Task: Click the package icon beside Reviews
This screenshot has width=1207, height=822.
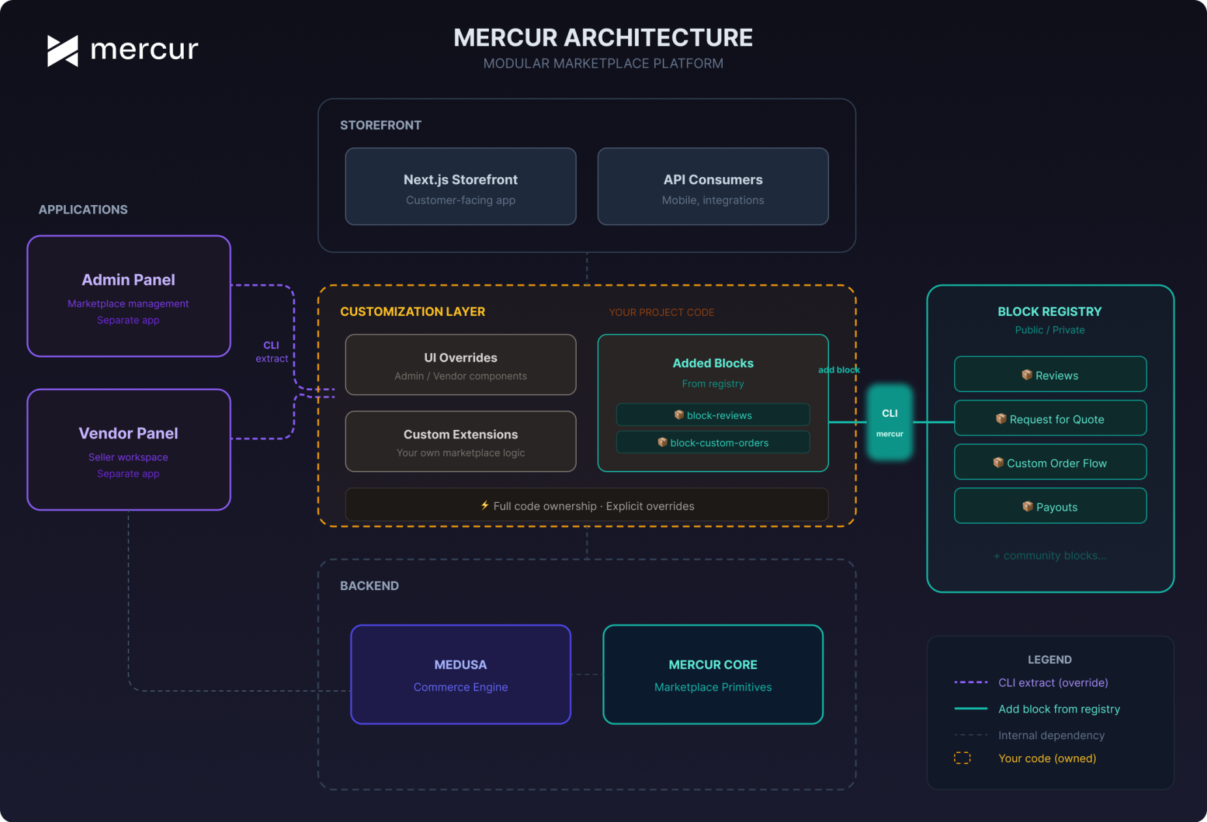Action: (x=1027, y=375)
